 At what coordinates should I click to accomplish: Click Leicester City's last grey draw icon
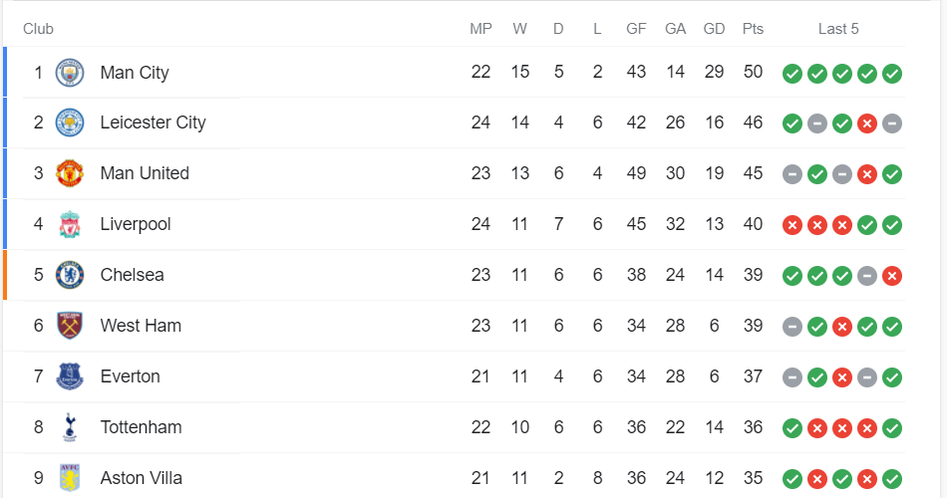pyautogui.click(x=892, y=124)
